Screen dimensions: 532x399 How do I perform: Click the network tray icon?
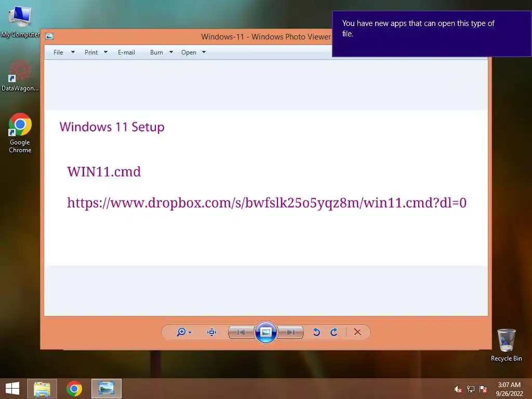[x=471, y=389]
